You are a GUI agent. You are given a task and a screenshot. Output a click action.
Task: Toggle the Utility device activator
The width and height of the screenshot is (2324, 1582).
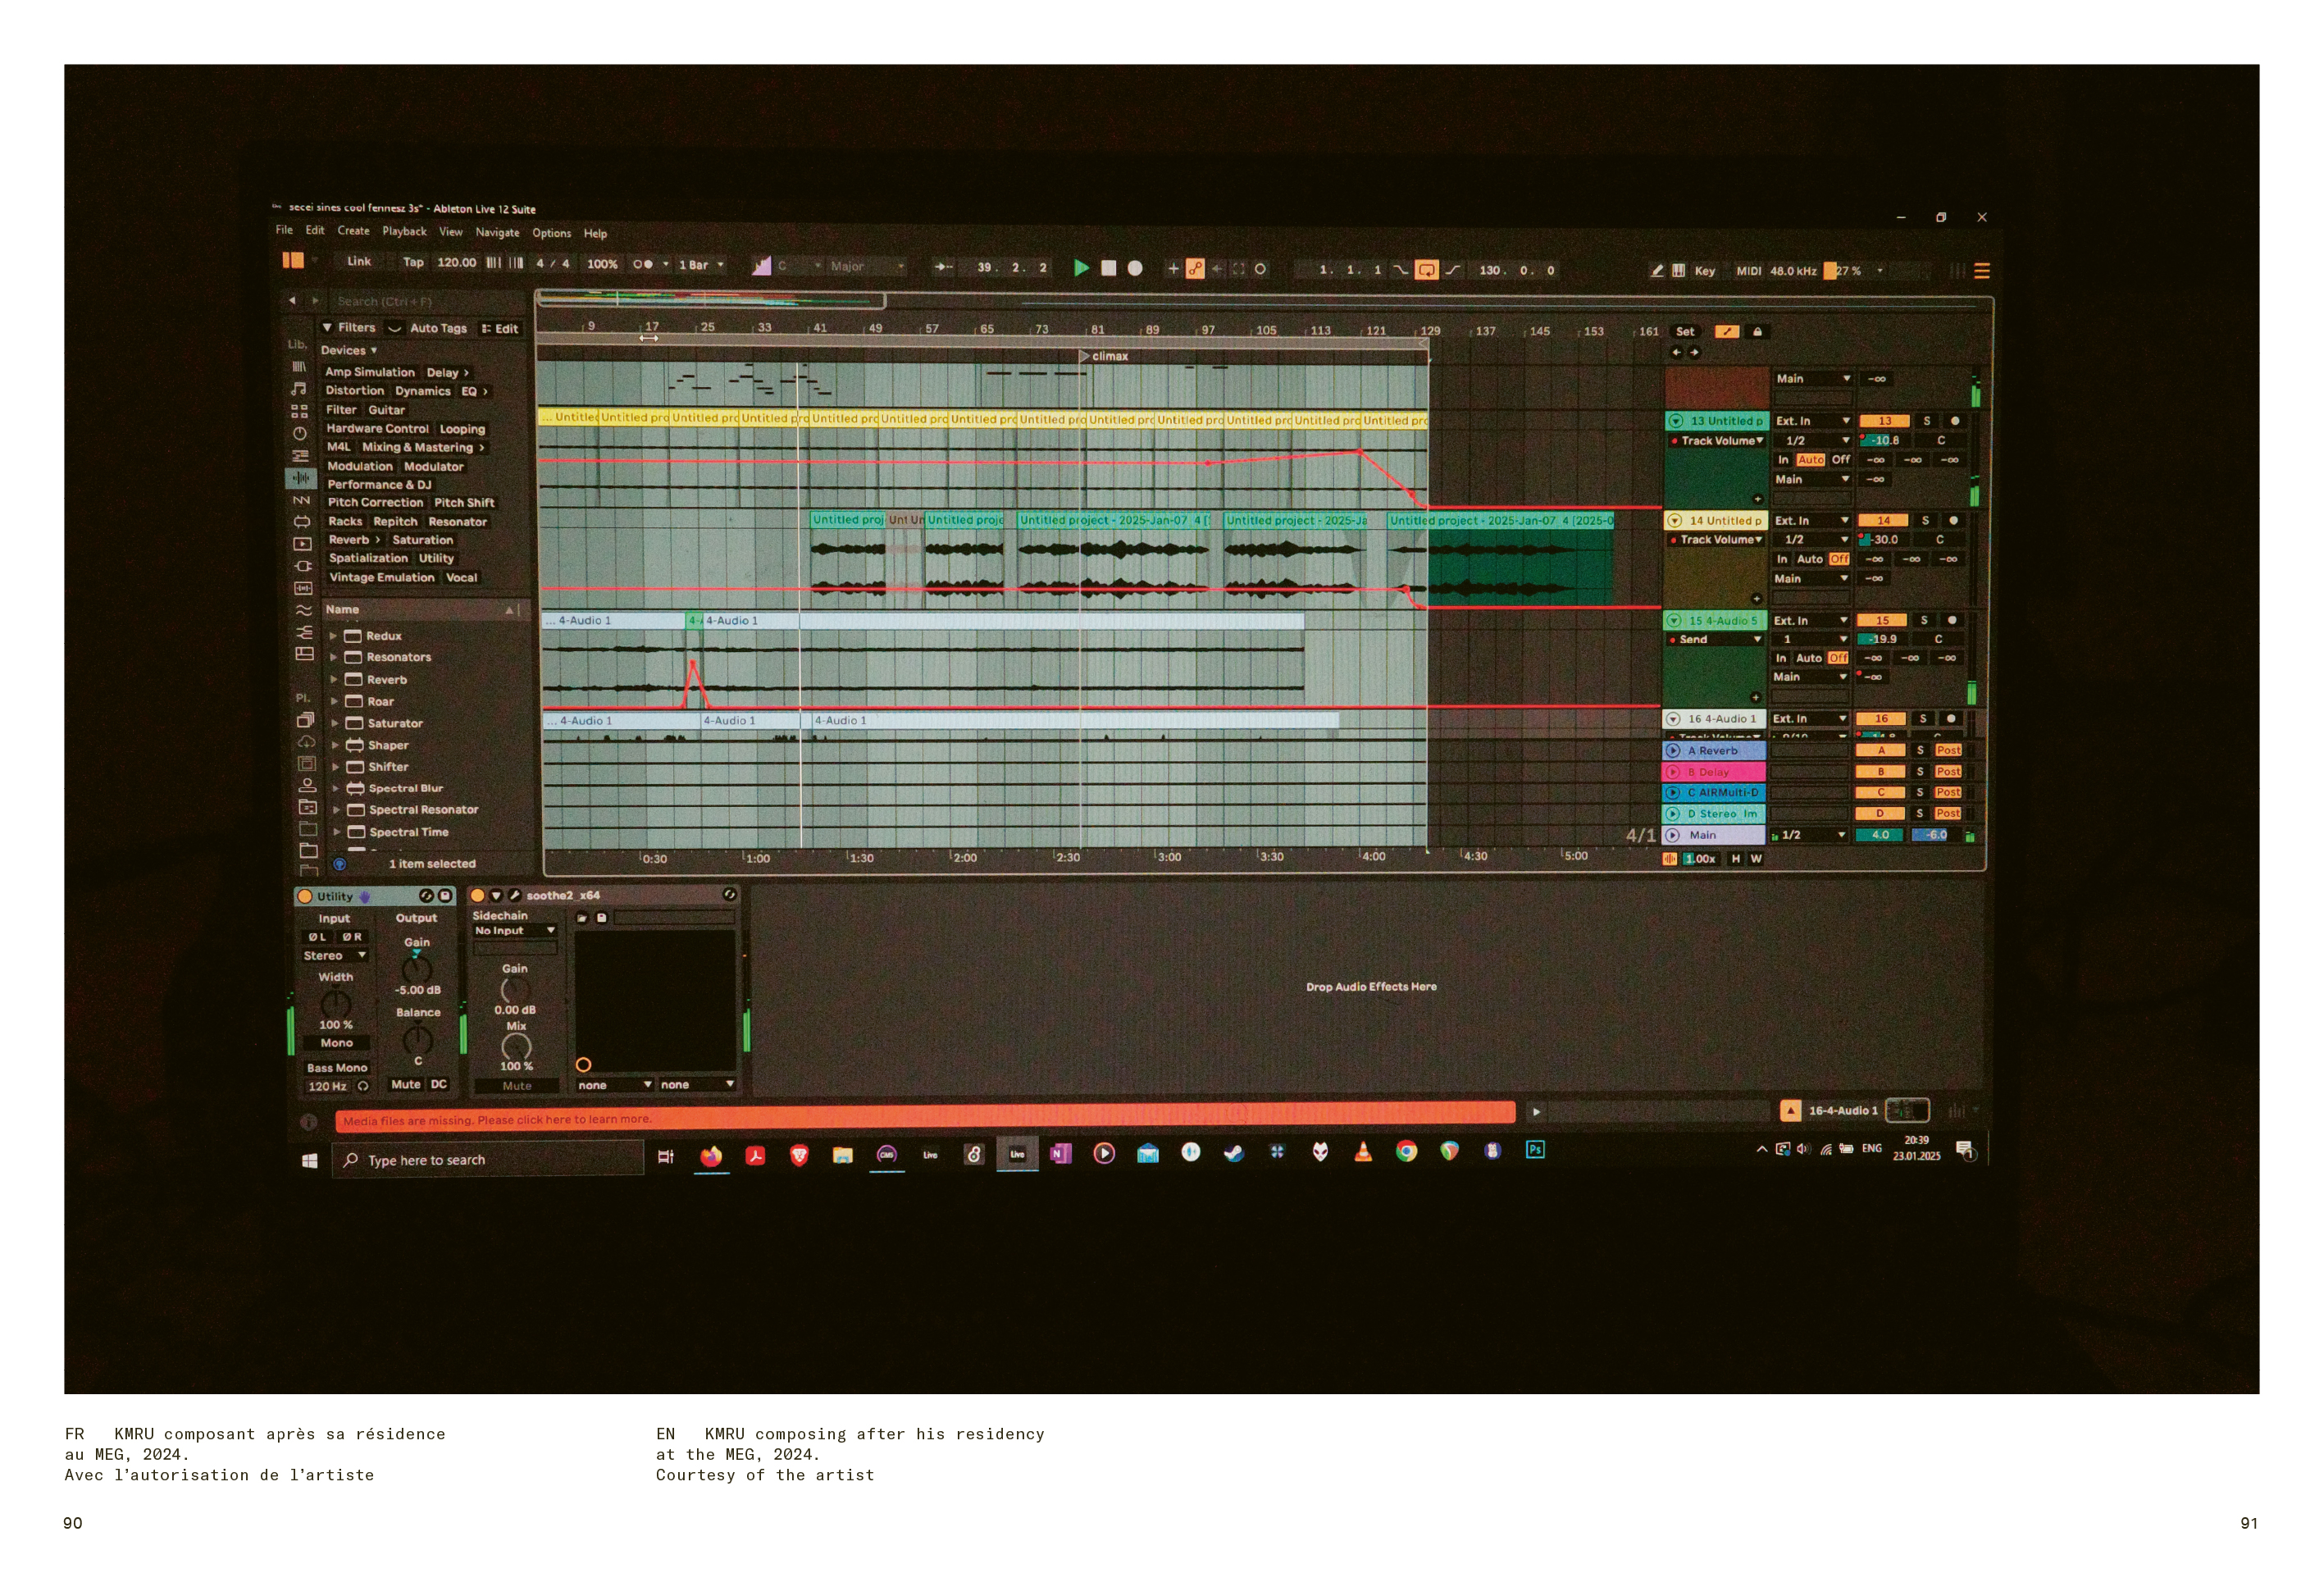pyautogui.click(x=306, y=897)
